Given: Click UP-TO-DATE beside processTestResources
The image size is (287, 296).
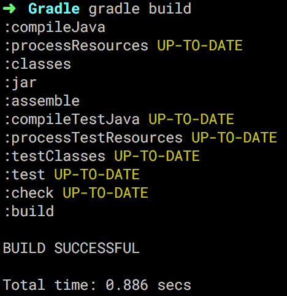Looking at the screenshot, I should coord(234,138).
